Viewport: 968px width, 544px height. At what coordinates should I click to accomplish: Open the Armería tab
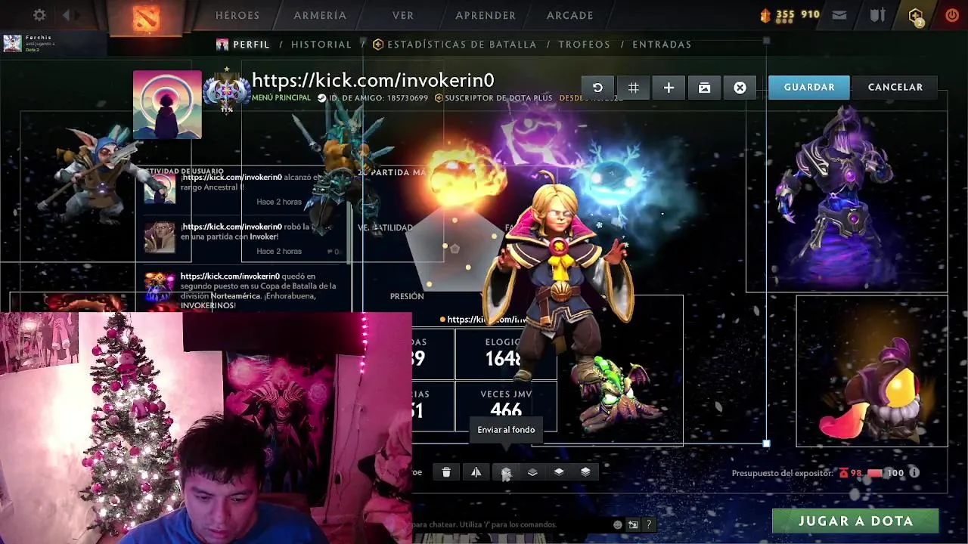[320, 15]
